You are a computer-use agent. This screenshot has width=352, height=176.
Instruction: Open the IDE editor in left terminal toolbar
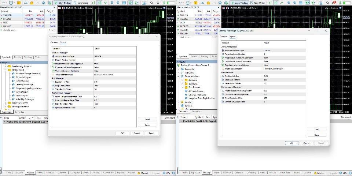tap(26, 3)
